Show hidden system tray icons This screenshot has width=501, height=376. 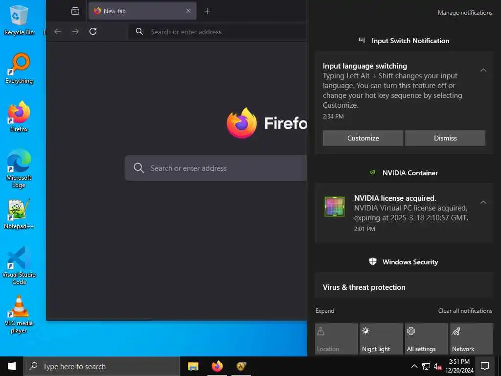click(x=414, y=366)
